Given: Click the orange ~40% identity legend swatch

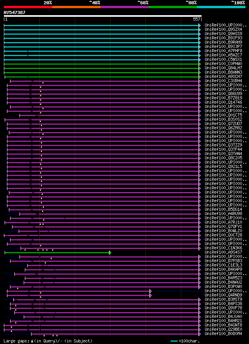Looking at the screenshot, I should pyautogui.click(x=76, y=7).
